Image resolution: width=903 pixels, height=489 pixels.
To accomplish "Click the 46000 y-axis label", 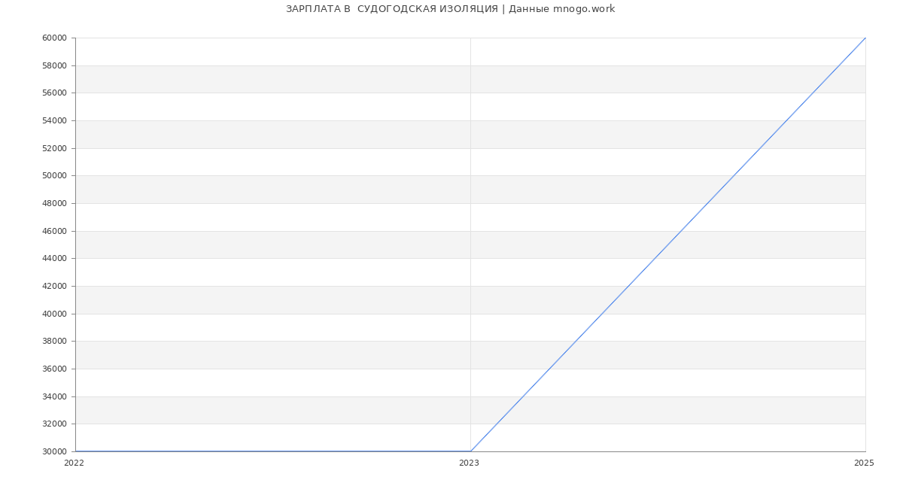I will pyautogui.click(x=54, y=231).
